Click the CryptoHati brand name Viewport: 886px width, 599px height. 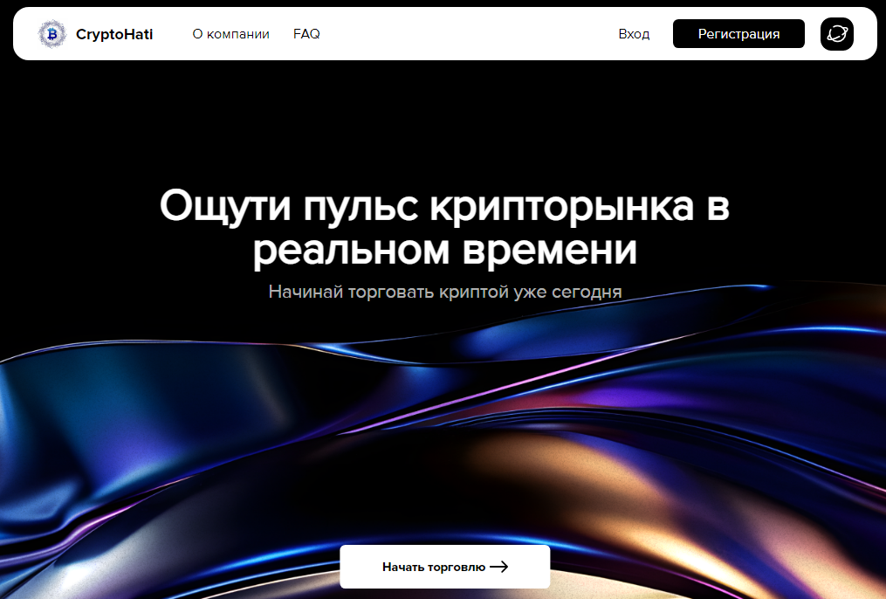(x=114, y=34)
